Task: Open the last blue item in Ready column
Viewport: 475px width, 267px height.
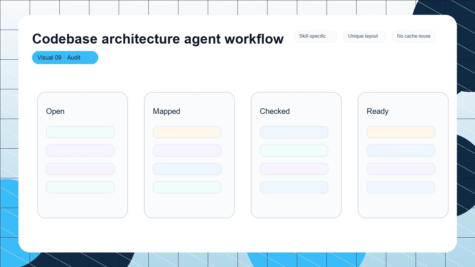Action: coord(401,187)
